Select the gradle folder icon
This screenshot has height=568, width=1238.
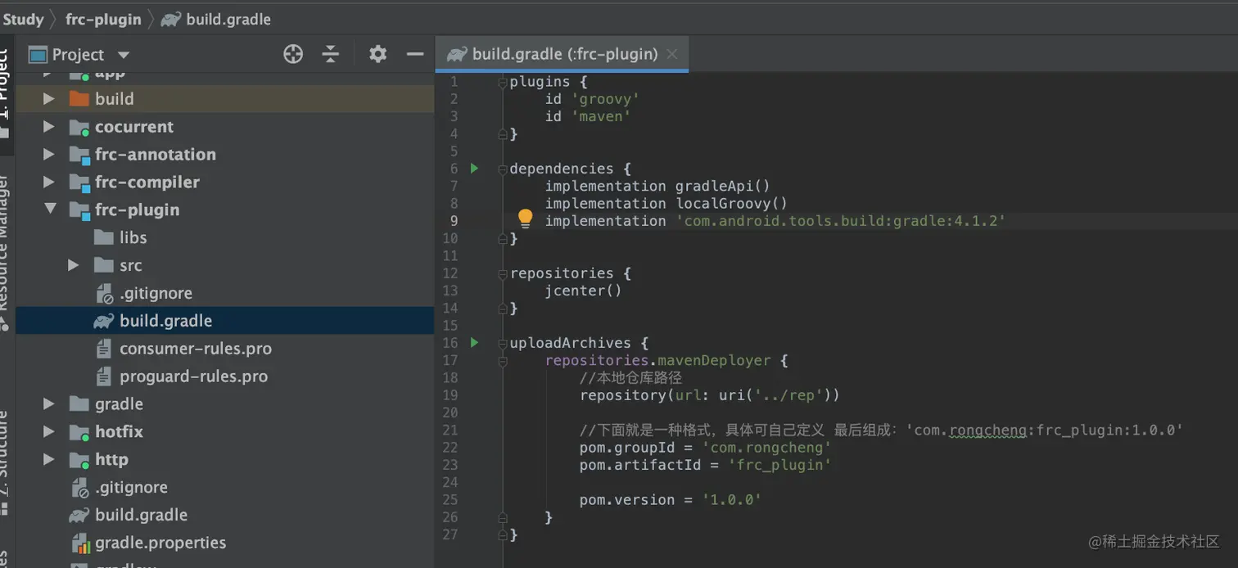pyautogui.click(x=79, y=404)
